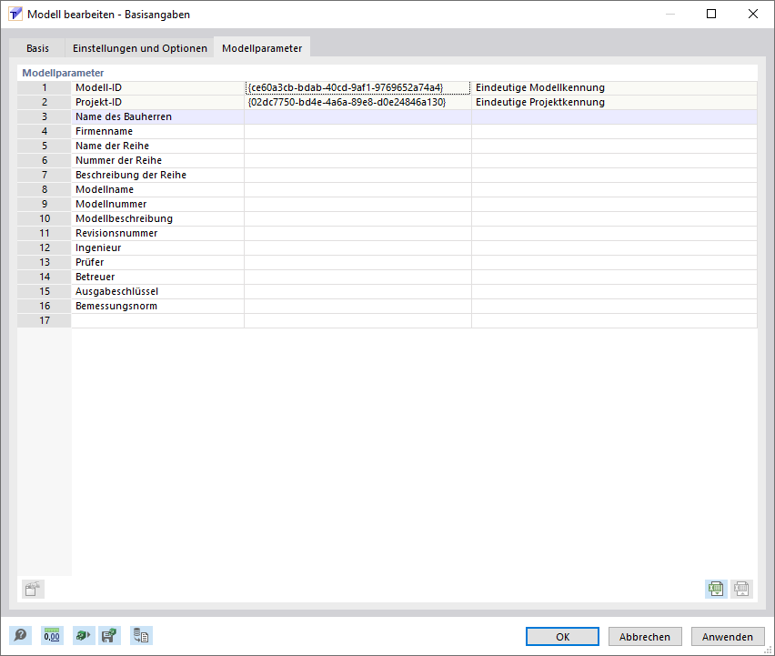Cancel the dialog via Abbrechen

tap(645, 636)
